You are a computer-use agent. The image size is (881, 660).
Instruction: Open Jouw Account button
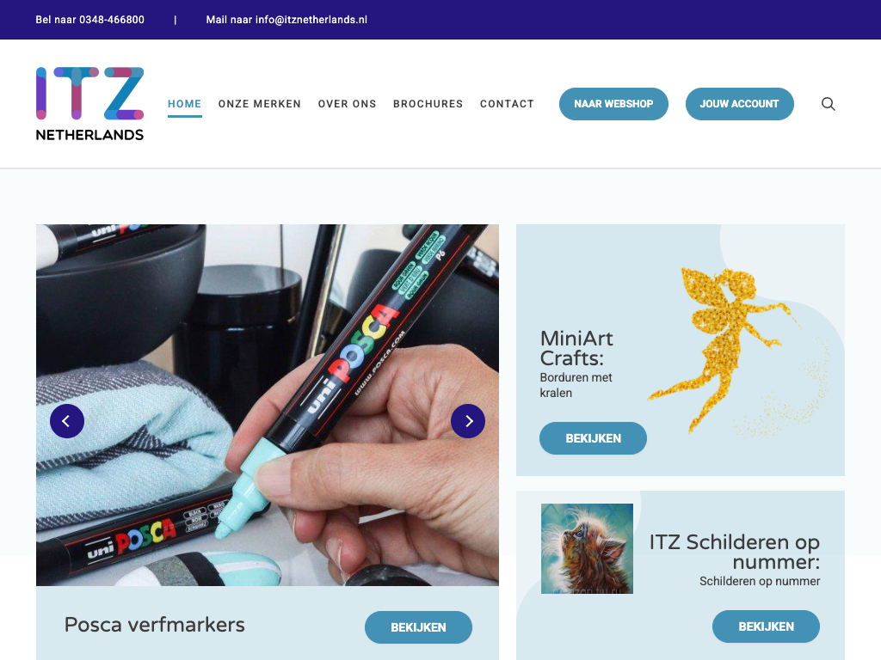click(x=739, y=104)
